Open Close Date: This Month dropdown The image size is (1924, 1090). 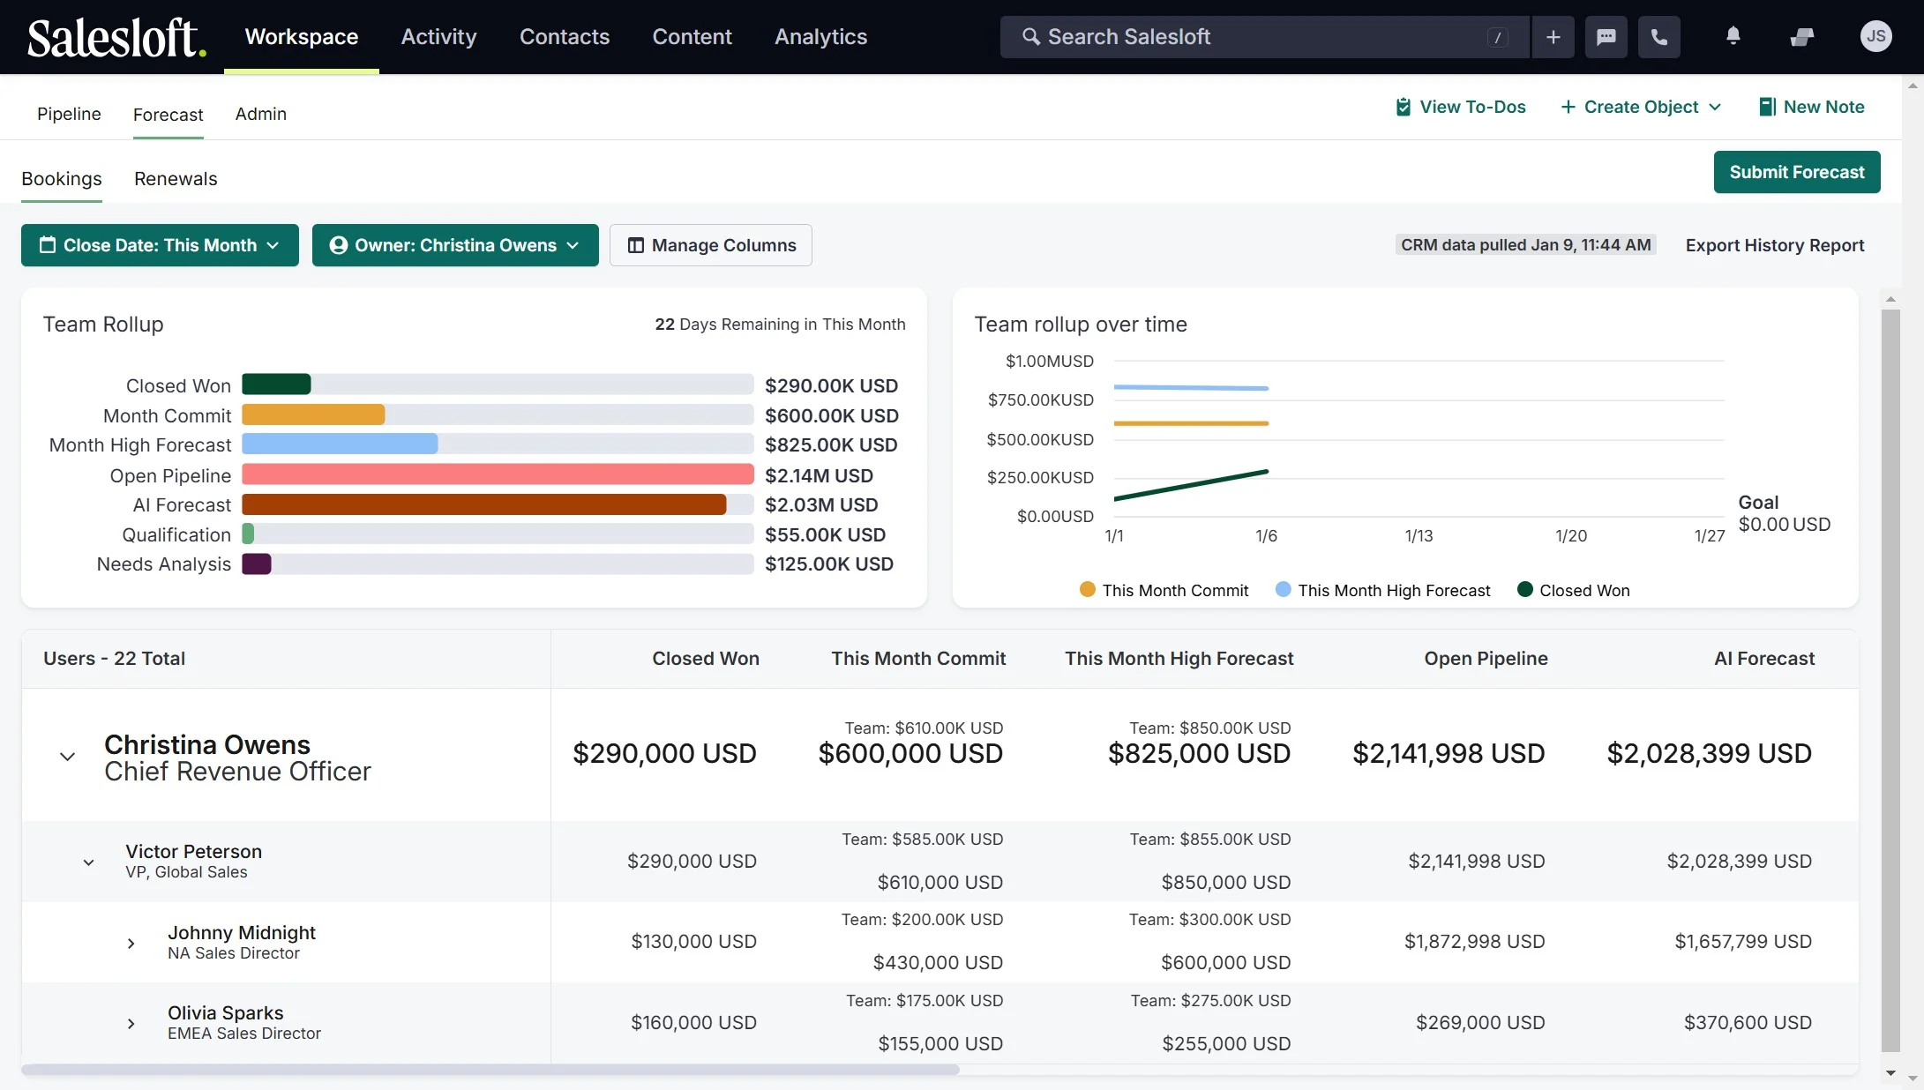coord(160,245)
